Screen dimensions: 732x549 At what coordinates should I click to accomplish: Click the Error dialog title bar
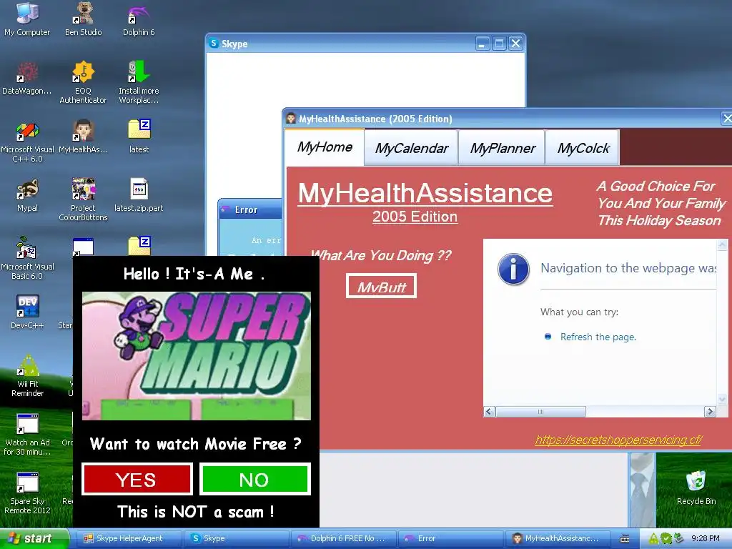(x=251, y=209)
